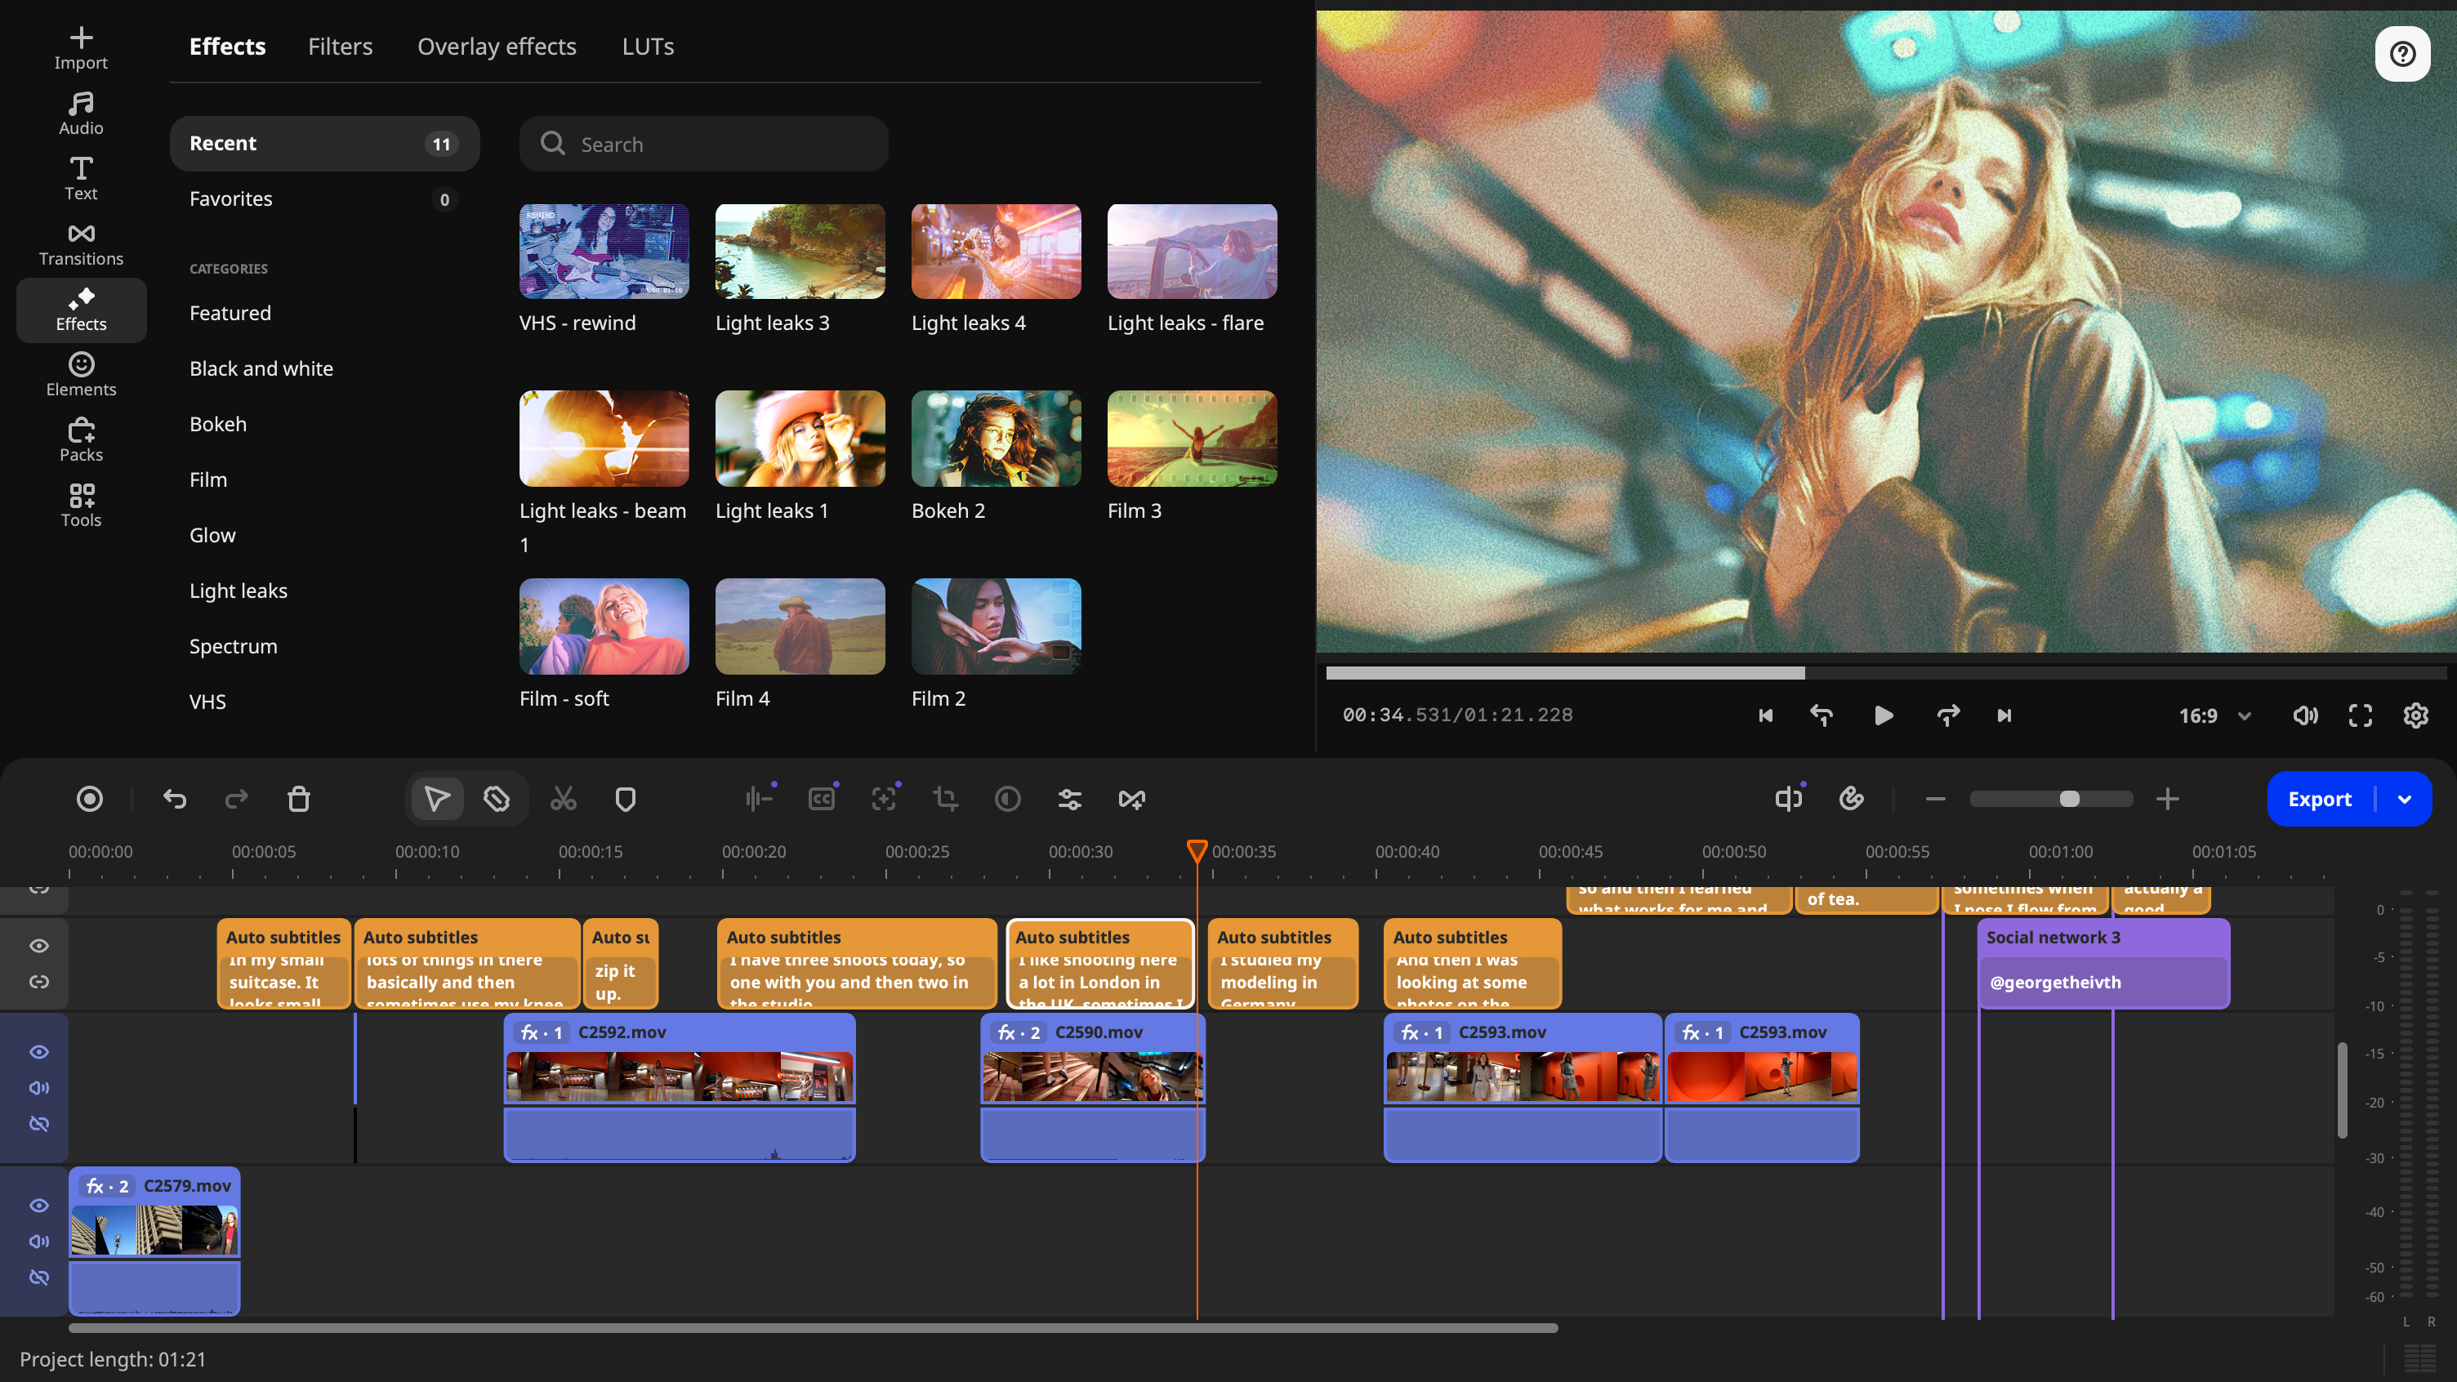Open preview settings gear
This screenshot has width=2457, height=1382.
[2415, 716]
